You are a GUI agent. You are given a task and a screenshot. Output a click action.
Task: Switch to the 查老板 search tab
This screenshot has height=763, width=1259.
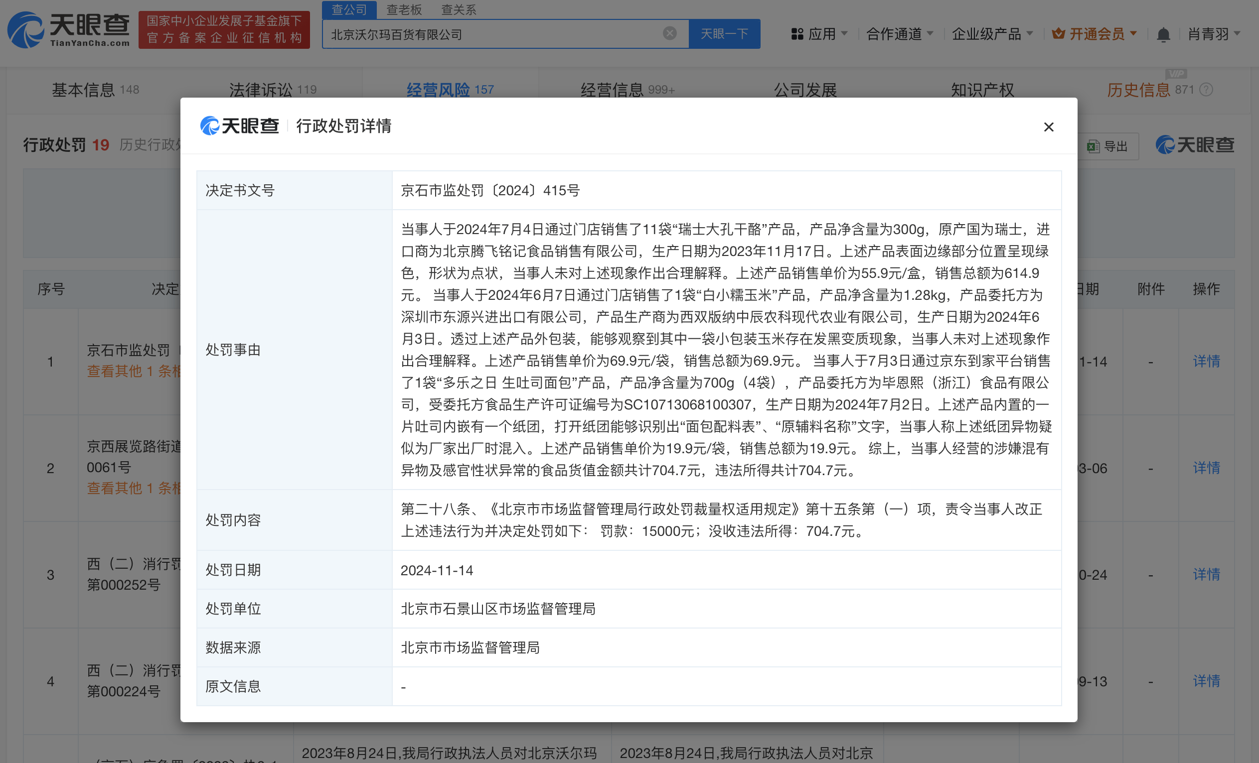tap(404, 9)
